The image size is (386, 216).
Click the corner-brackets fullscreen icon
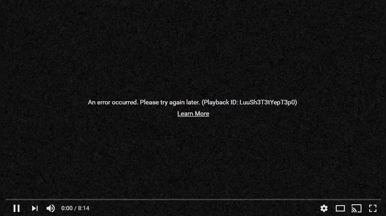pyautogui.click(x=372, y=208)
